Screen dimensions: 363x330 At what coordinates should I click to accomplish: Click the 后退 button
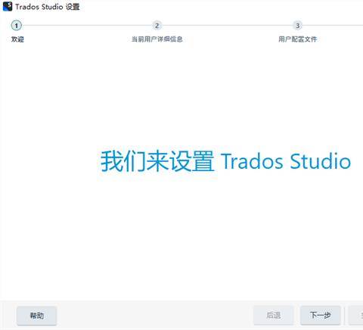tap(274, 315)
